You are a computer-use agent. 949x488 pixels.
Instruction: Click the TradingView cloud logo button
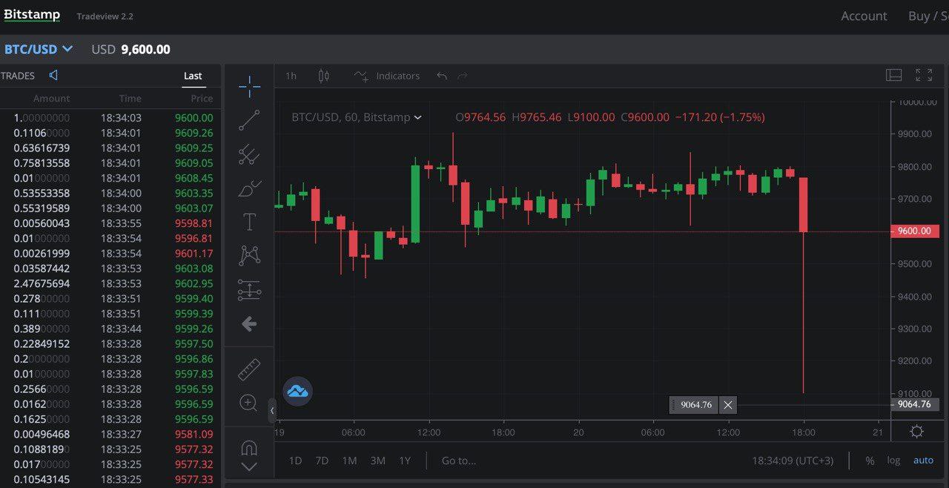297,391
